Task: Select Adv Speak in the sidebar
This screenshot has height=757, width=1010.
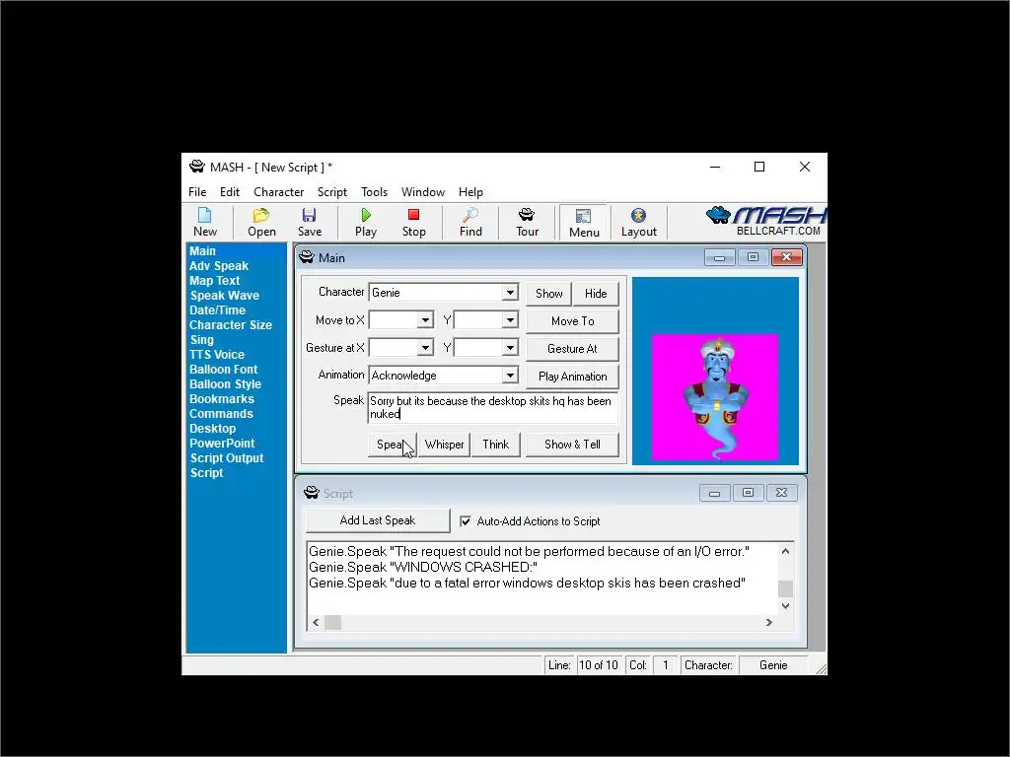Action: 218,266
